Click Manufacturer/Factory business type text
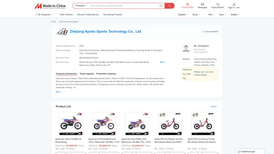The image size is (274, 154). [89, 58]
